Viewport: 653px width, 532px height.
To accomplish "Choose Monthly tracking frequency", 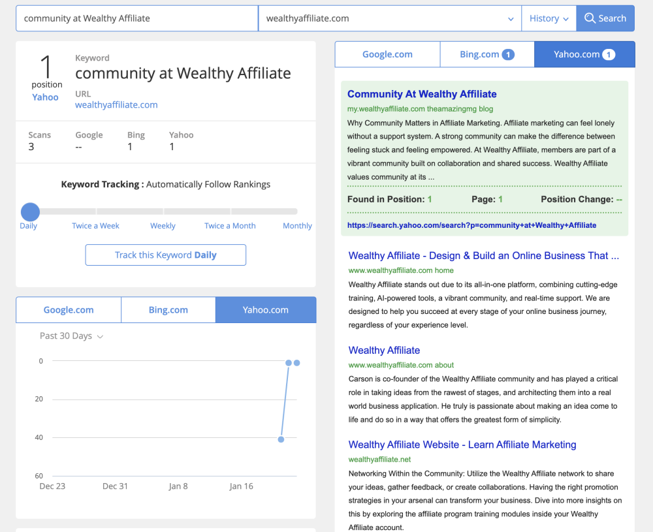I will tap(297, 226).
